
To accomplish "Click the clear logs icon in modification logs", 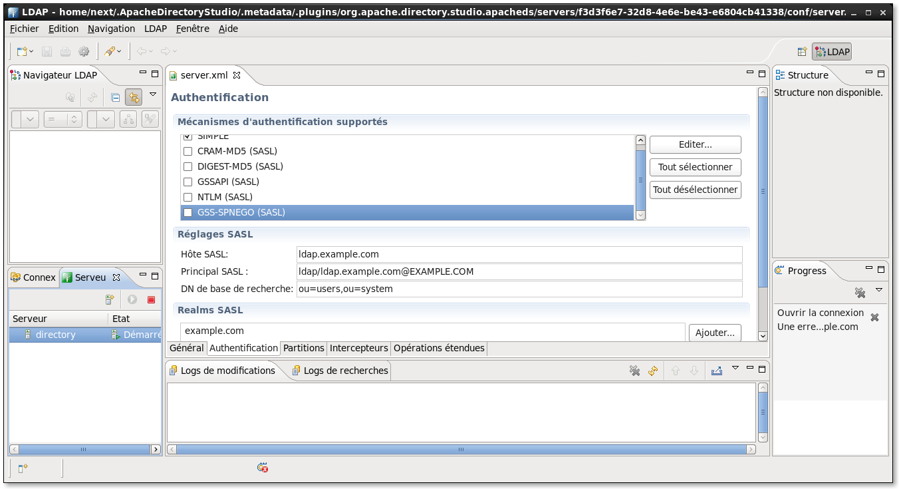I will tap(634, 371).
